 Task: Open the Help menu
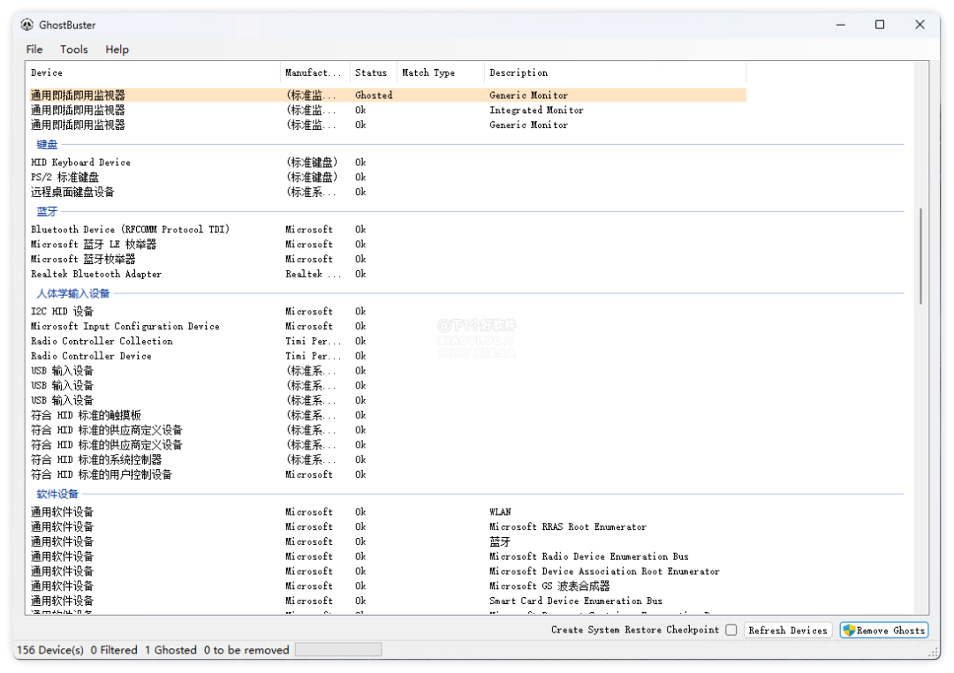pos(117,49)
